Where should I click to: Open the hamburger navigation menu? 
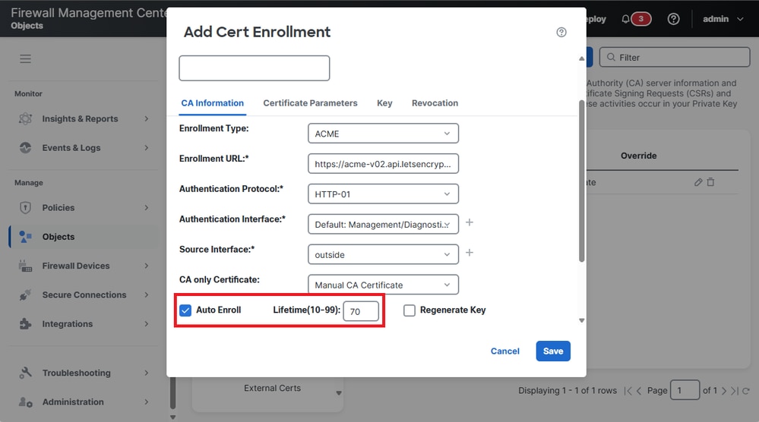point(25,58)
